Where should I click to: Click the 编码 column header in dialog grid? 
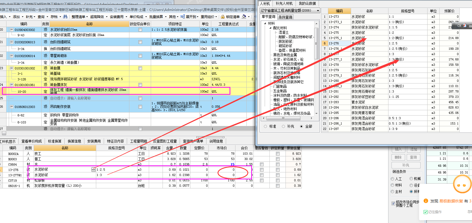pos(339,11)
